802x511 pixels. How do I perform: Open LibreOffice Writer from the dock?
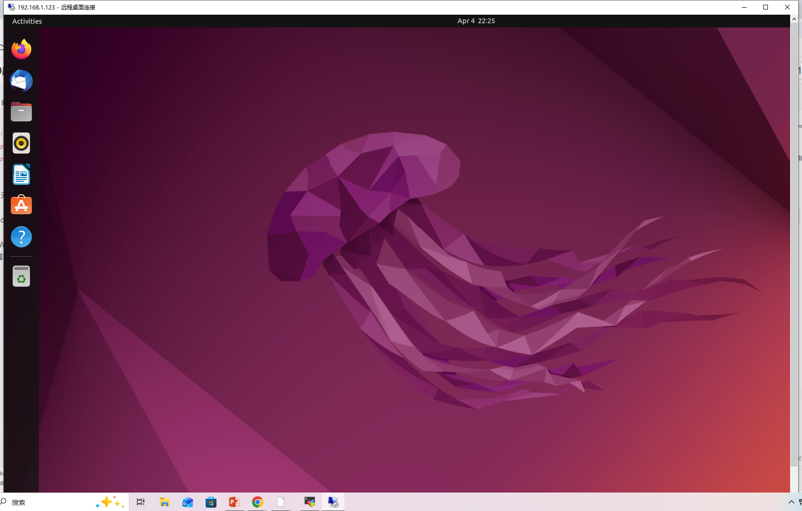[x=21, y=174]
